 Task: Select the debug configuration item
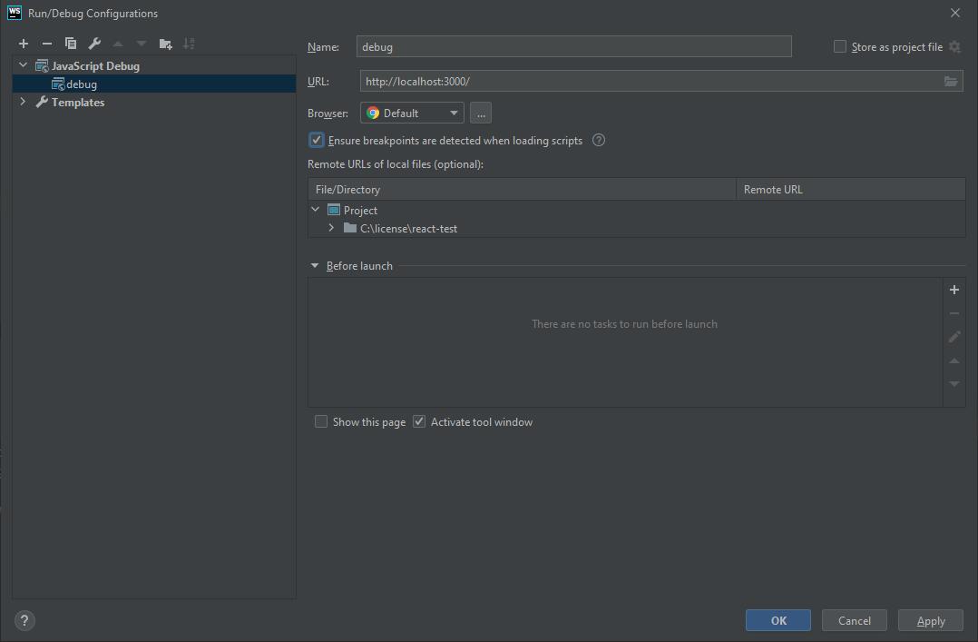pyautogui.click(x=81, y=84)
